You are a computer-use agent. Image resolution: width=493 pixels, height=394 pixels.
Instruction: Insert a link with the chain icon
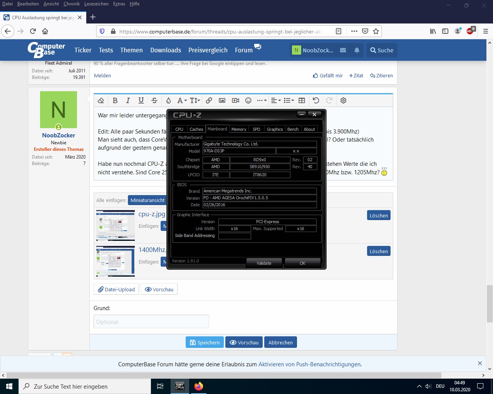[x=209, y=100]
